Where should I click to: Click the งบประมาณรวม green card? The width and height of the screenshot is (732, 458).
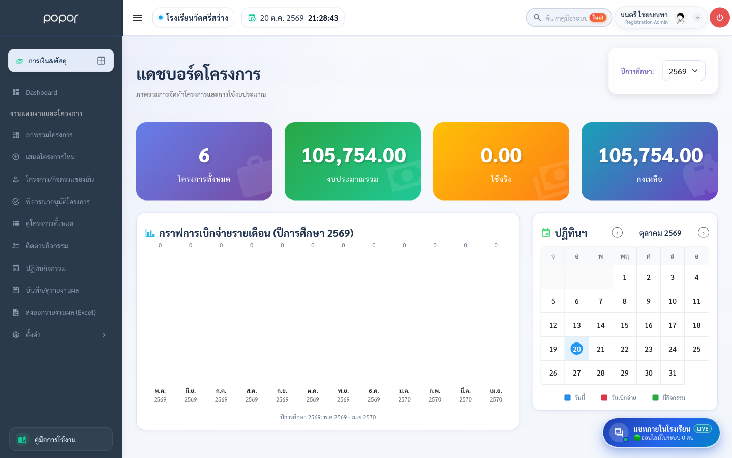[353, 161]
